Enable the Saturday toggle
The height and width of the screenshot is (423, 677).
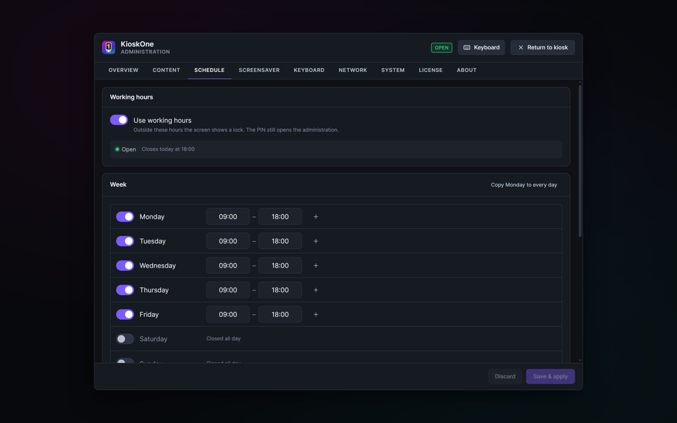[125, 339]
